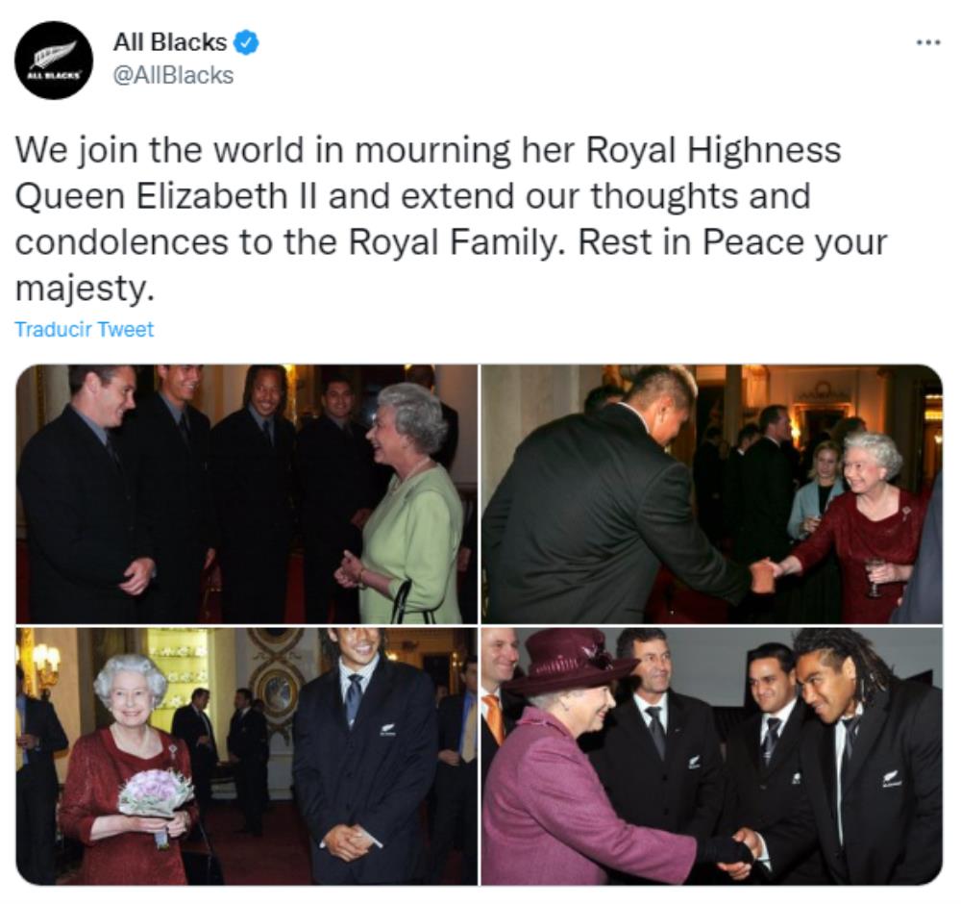Open the All Blacks profile avatar
961x904 pixels.
pos(54,60)
